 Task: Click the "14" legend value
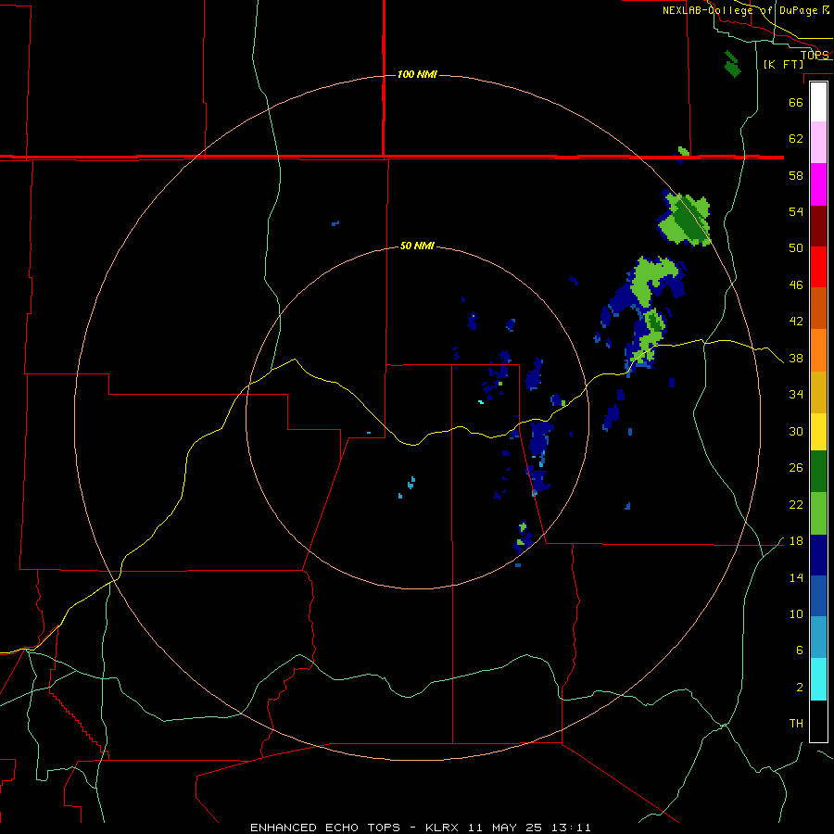point(796,578)
